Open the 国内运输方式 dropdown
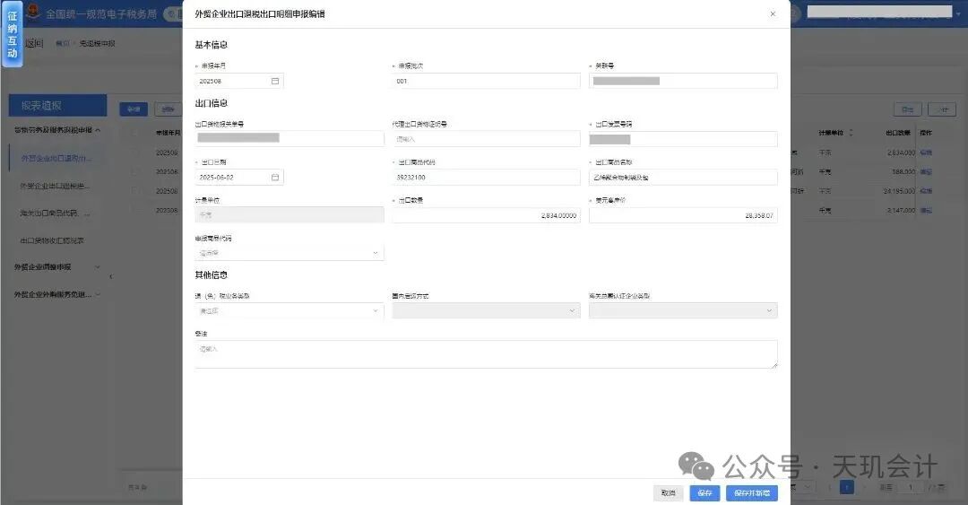The image size is (968, 505). point(486,311)
